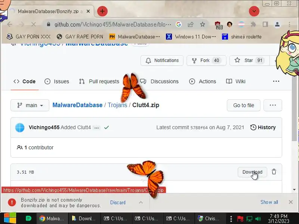The image size is (299, 224).
Task: Show hidden tray icons
Action: pos(231,219)
